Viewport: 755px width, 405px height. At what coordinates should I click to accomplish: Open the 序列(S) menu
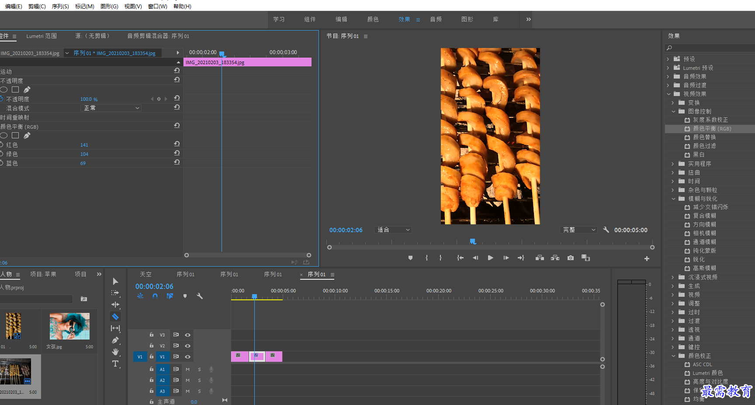tap(60, 6)
